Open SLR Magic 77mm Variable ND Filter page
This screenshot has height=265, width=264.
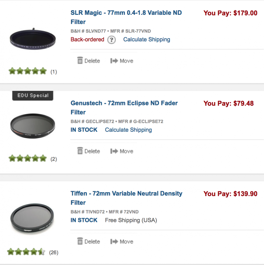tap(126, 17)
